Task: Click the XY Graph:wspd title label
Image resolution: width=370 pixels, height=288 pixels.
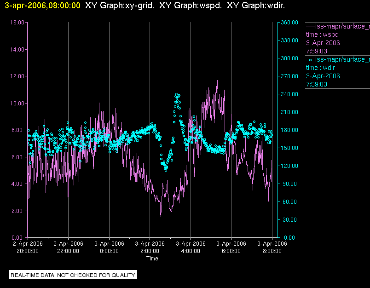Action: [191, 6]
